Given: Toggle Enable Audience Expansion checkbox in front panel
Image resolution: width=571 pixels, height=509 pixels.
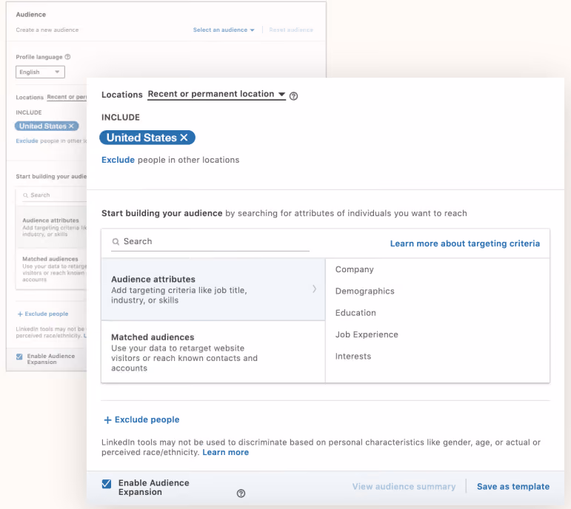Looking at the screenshot, I should pyautogui.click(x=107, y=484).
